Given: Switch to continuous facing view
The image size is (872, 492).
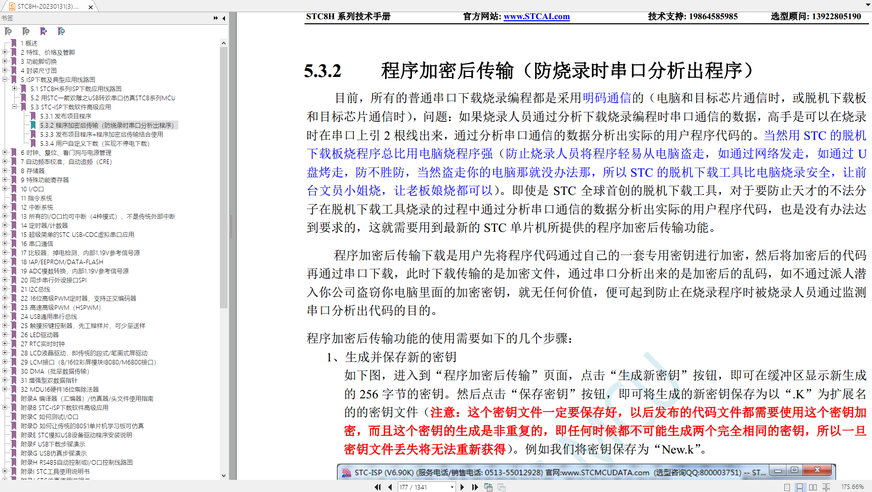Looking at the screenshot, I should pos(826,487).
